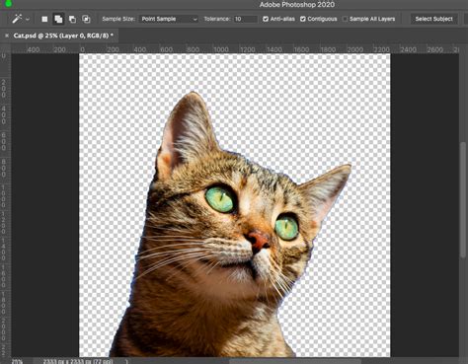This screenshot has width=468, height=364.
Task: Click the horizontal scrollbar at the bottom
Action: (294, 361)
